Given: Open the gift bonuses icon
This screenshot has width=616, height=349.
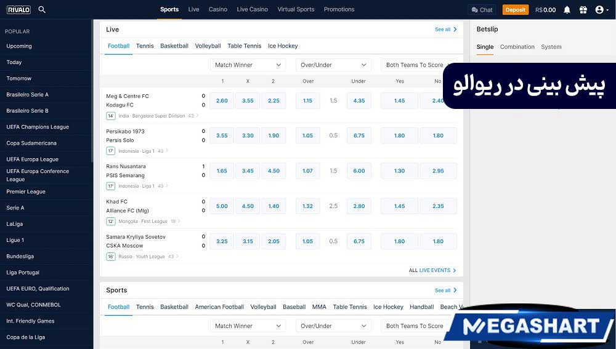Looking at the screenshot, I should point(583,10).
